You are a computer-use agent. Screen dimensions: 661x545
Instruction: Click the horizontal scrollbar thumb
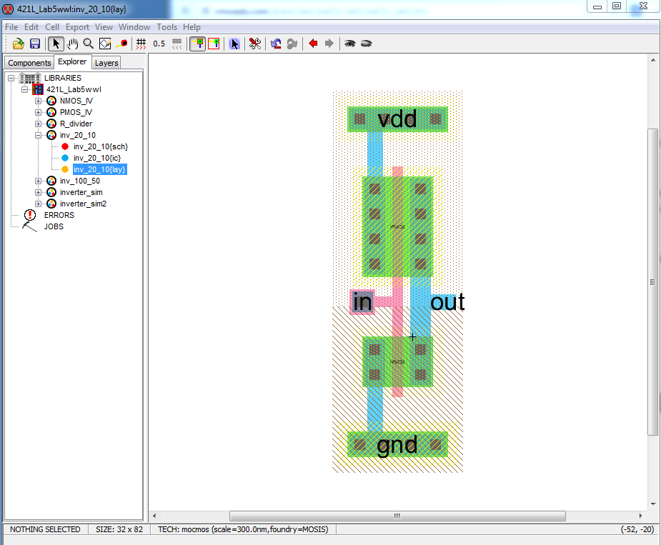pyautogui.click(x=397, y=516)
